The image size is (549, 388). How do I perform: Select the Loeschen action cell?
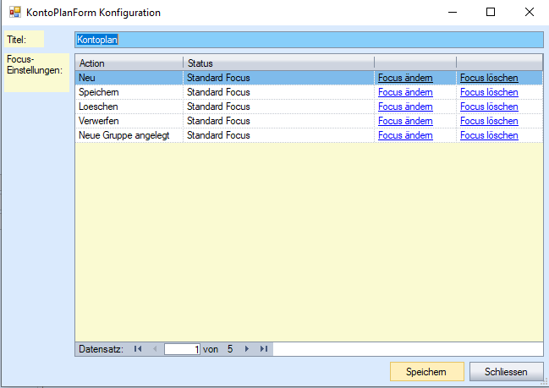[127, 107]
